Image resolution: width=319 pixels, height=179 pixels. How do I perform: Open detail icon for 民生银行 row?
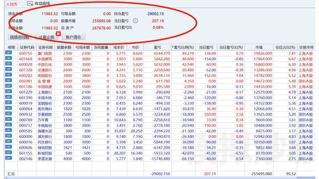tap(9, 142)
